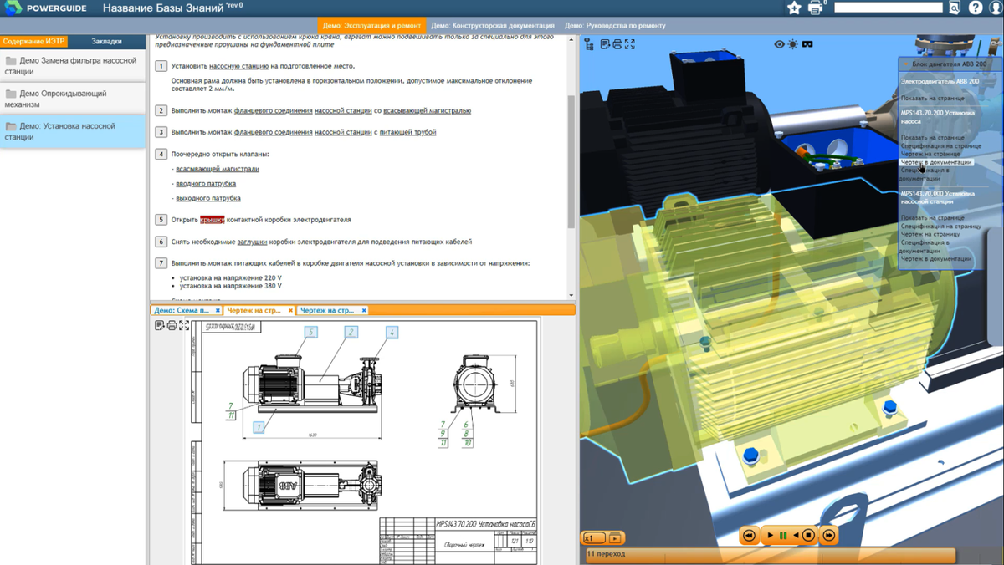Pause the animation with green pause button
This screenshot has width=1004, height=565.
tap(783, 536)
